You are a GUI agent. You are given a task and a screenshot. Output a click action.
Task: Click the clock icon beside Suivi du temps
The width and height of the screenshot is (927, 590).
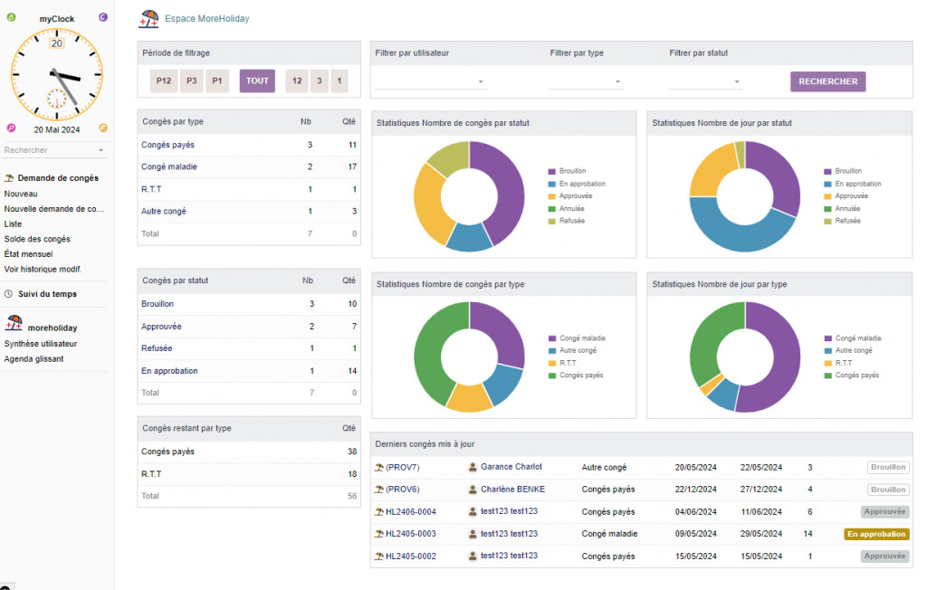[x=9, y=294]
